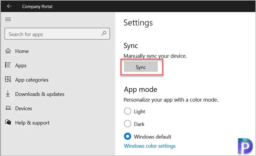Go to Home in sidebar
Screen dimensions: 256x156
pyautogui.click(x=22, y=51)
